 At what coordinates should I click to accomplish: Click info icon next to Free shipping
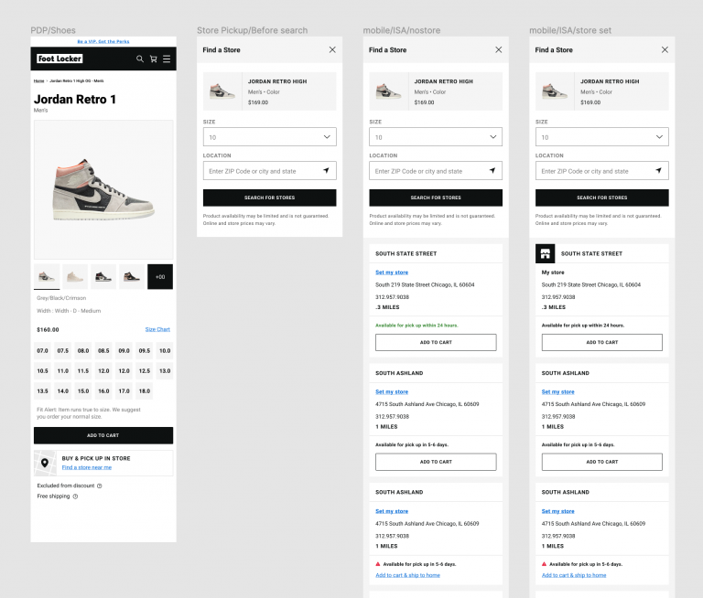click(x=75, y=497)
